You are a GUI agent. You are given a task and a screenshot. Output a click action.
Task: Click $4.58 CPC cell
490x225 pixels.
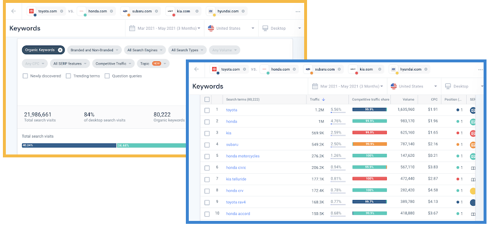click(433, 190)
